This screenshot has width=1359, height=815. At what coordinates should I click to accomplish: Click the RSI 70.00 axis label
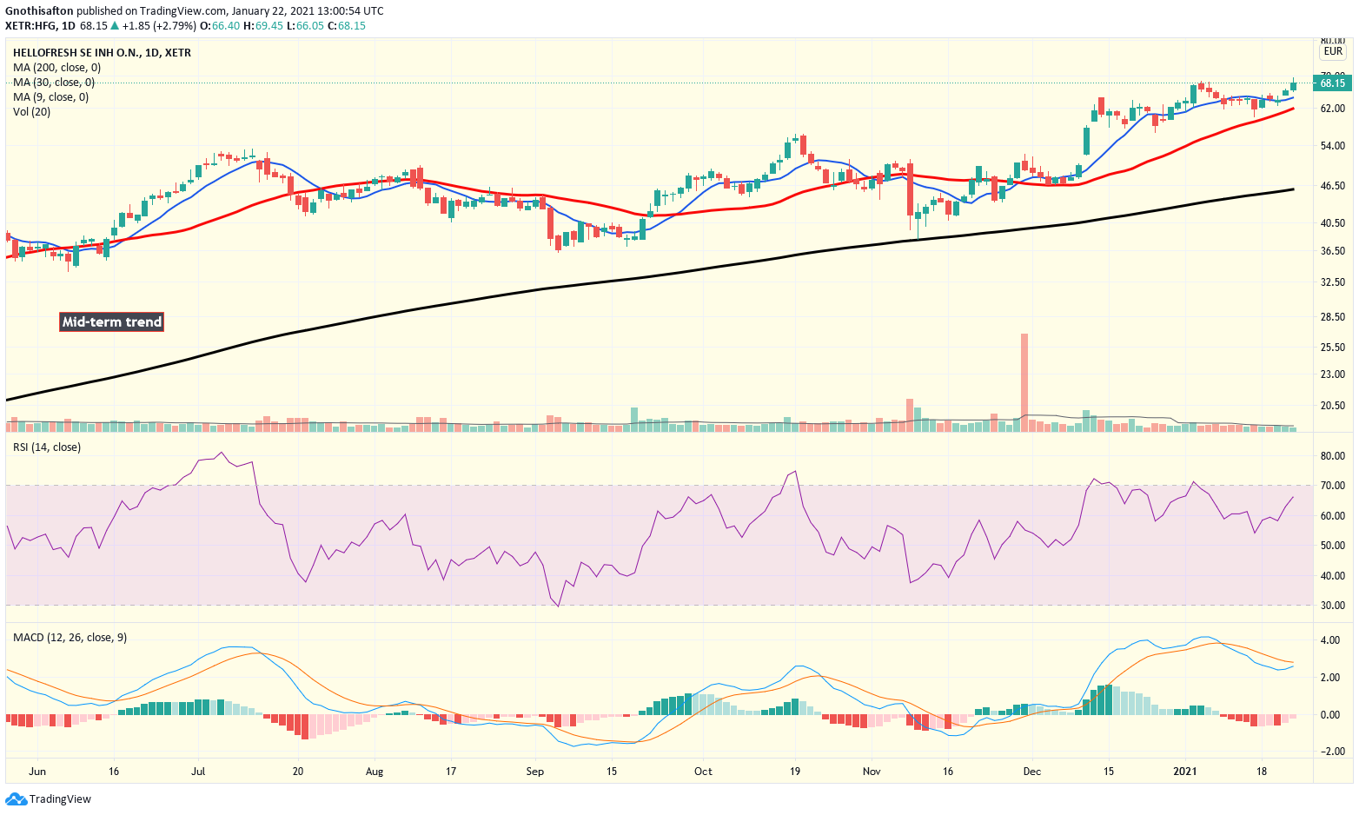pos(1333,486)
